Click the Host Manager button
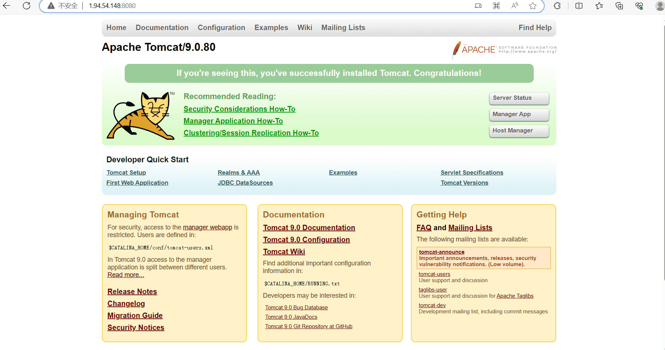 519,131
